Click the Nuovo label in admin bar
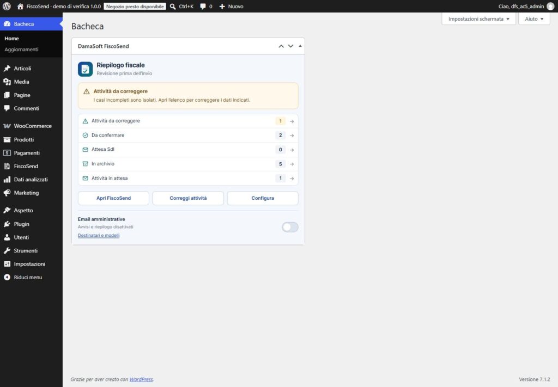This screenshot has width=558, height=387. click(x=235, y=7)
